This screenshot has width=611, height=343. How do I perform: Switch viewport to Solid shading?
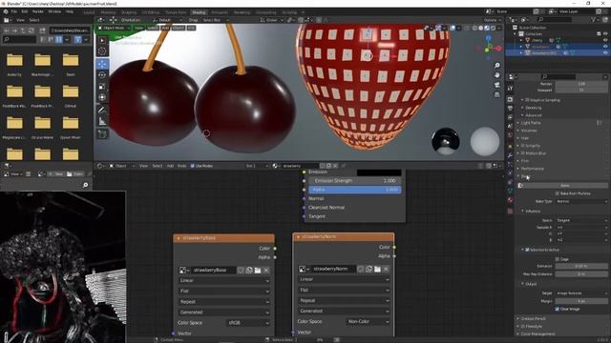[480, 28]
